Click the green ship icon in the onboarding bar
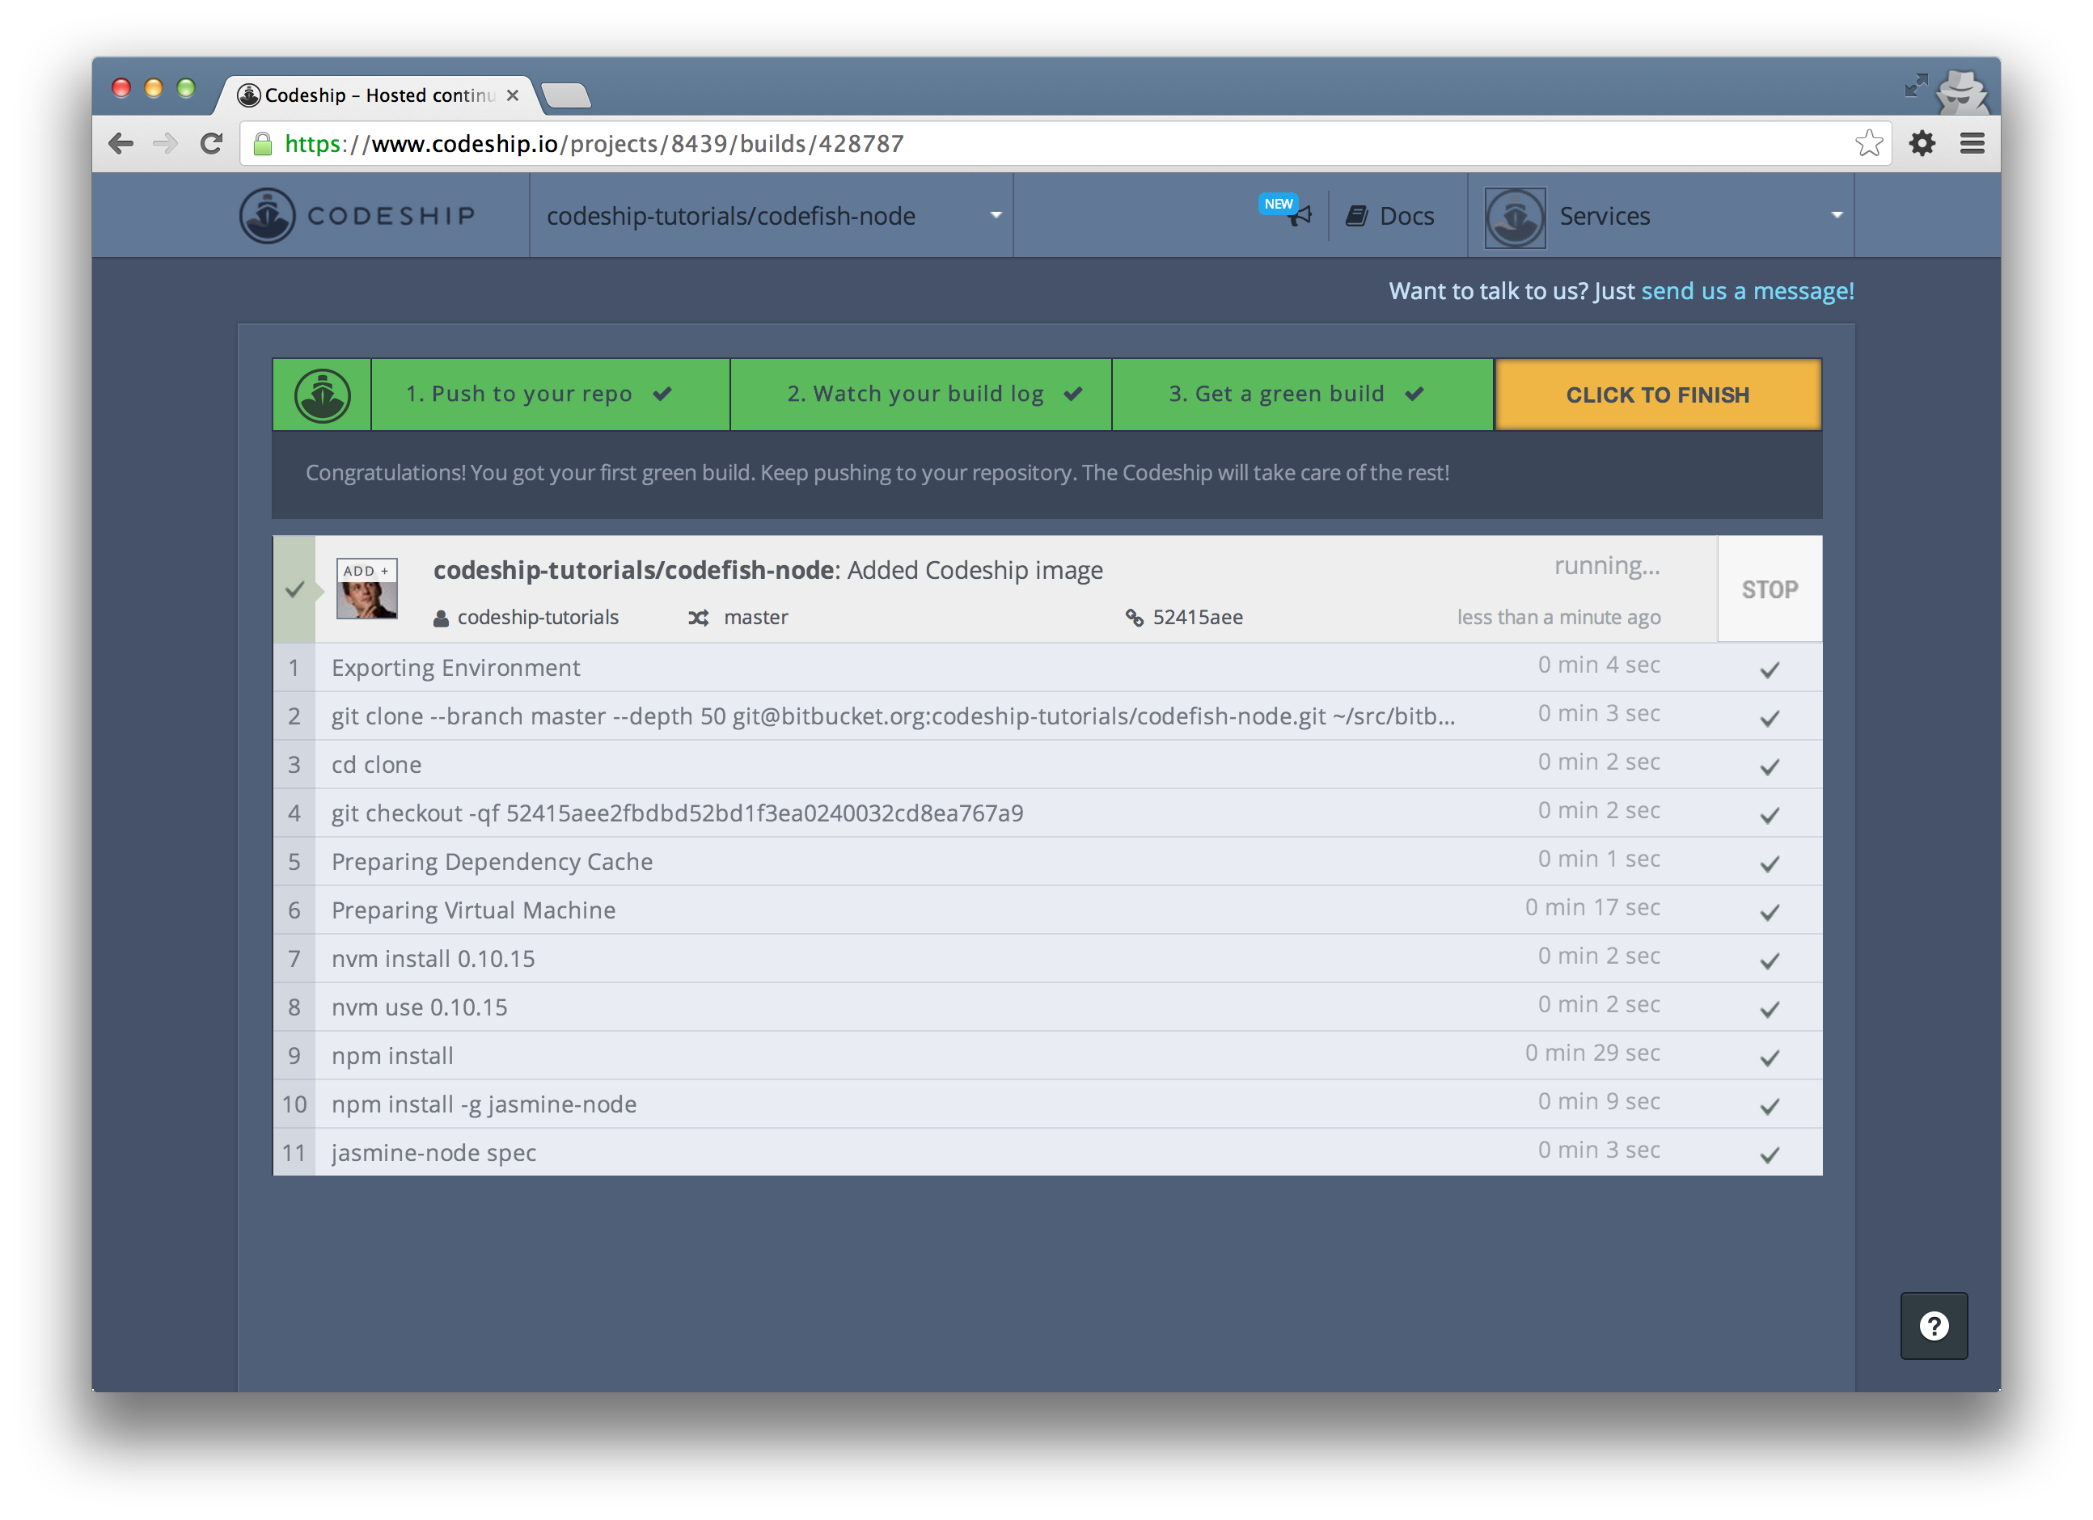This screenshot has width=2093, height=1520. [x=322, y=395]
